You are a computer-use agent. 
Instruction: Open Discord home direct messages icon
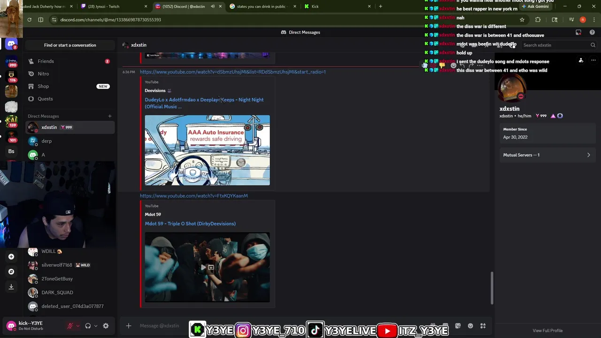[11, 44]
